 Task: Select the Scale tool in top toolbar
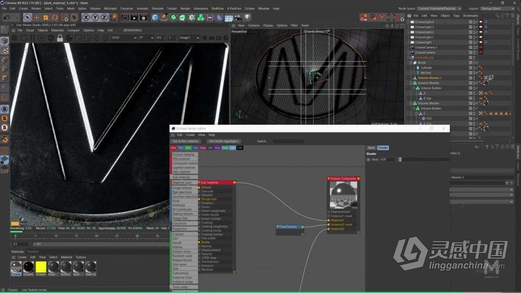coord(46,17)
